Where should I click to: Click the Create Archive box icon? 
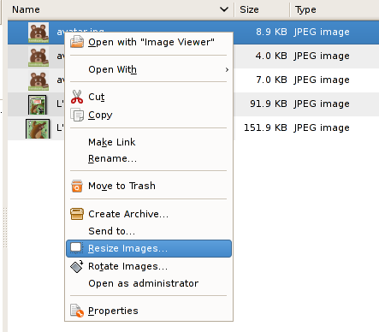(77, 214)
